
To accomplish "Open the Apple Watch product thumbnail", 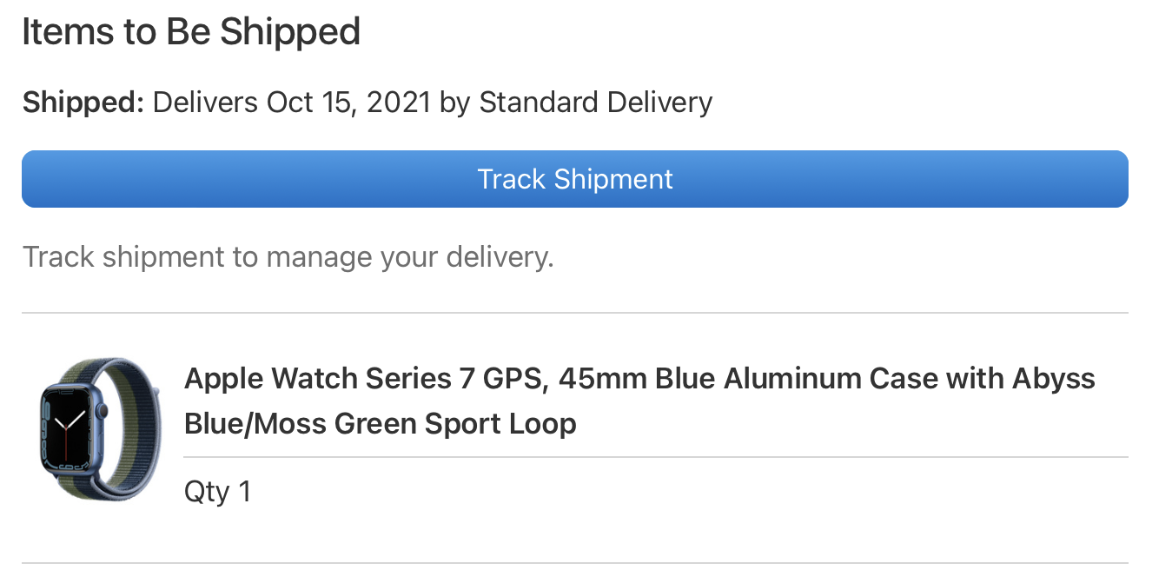I will click(x=100, y=427).
